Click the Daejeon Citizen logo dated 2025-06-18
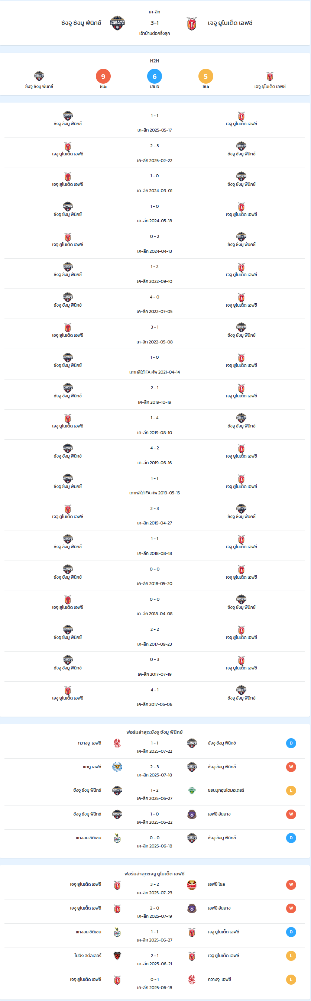 pos(117,838)
